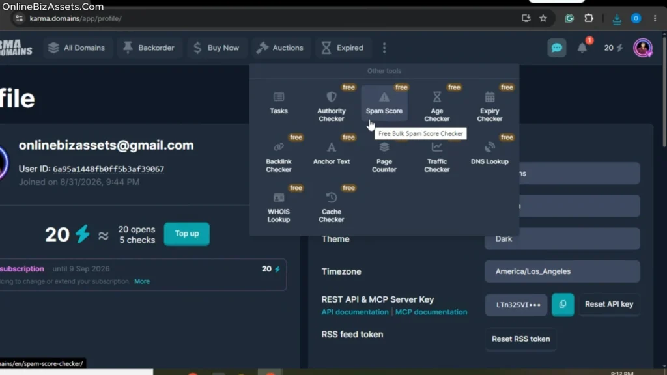Open MCP documentation link
Screen dimensions: 667x375
tap(431, 312)
